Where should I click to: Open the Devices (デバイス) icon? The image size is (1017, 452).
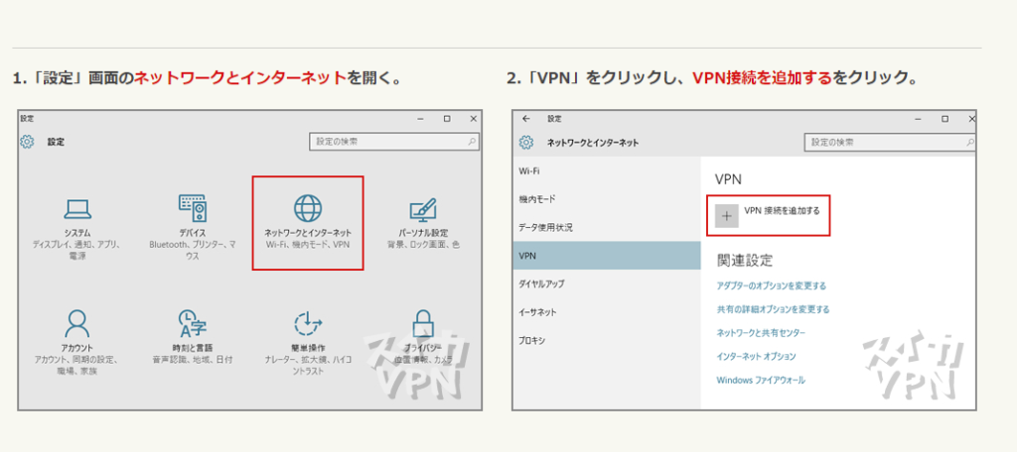pyautogui.click(x=193, y=207)
